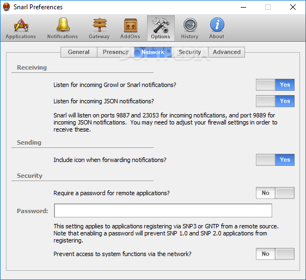Click the text about ports 9887 and 23053
Image resolution: width=306 pixels, height=280 pixels.
point(166,122)
